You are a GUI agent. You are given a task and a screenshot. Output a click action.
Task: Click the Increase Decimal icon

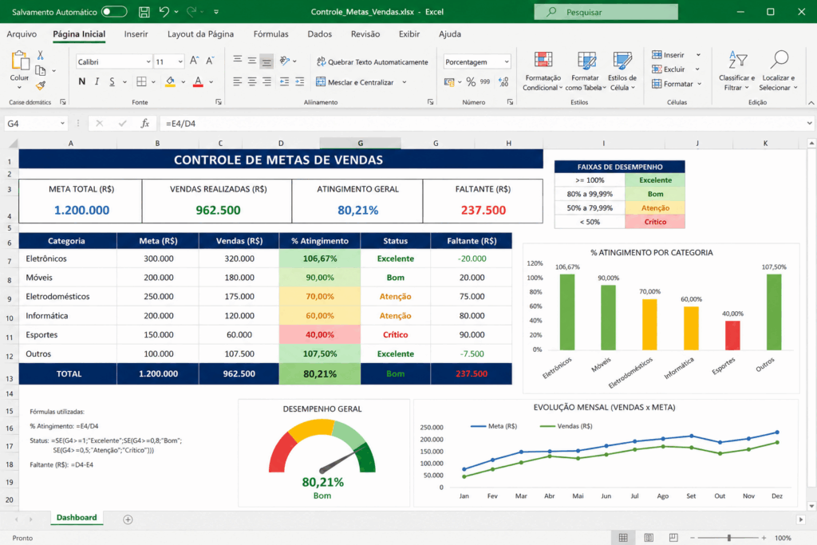click(x=503, y=82)
